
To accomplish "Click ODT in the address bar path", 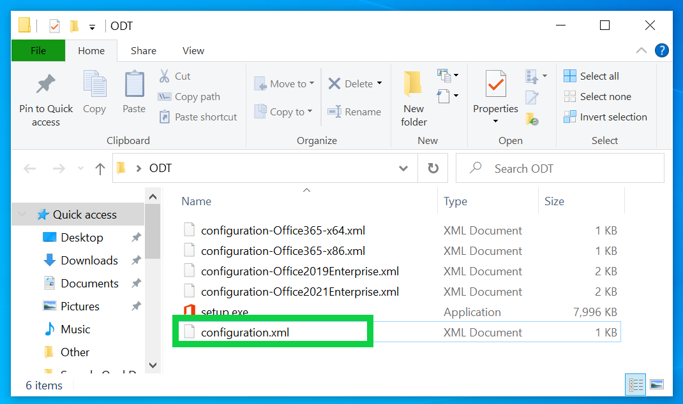I will (x=160, y=168).
